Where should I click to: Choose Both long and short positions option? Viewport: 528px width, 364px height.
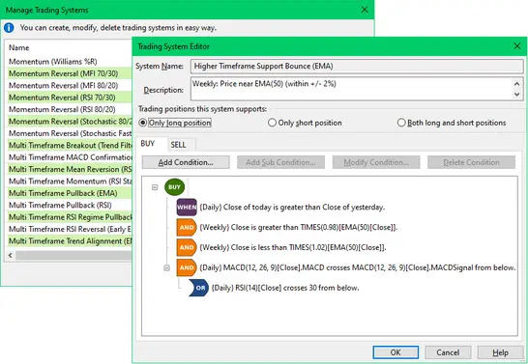click(x=452, y=123)
